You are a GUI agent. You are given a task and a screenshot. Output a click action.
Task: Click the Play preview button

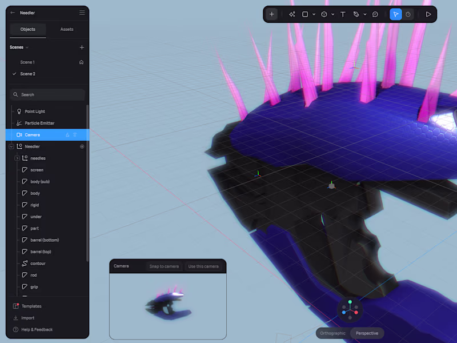click(428, 14)
